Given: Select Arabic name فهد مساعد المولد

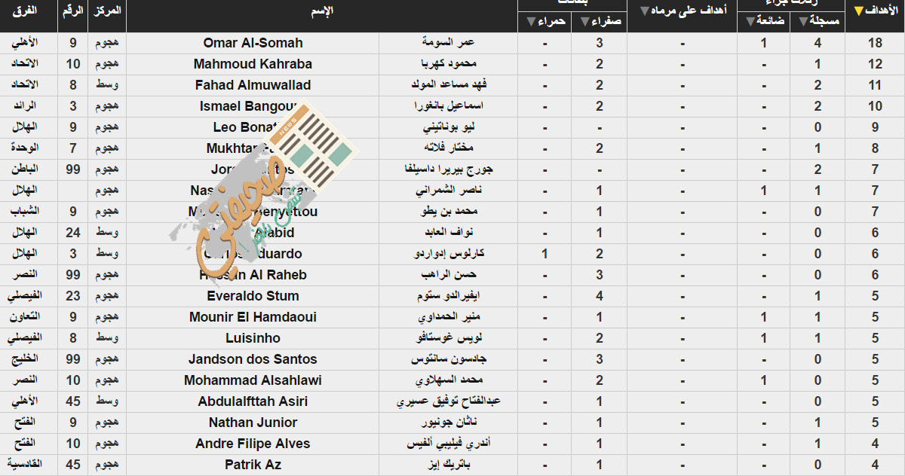Looking at the screenshot, I should point(448,85).
